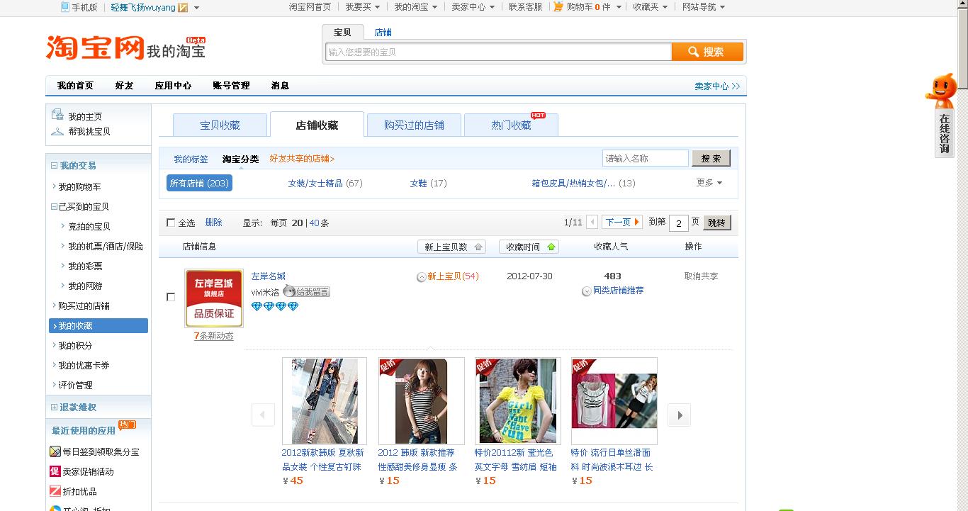Open 账号管理 in main nav
The height and width of the screenshot is (511, 968).
coord(231,86)
